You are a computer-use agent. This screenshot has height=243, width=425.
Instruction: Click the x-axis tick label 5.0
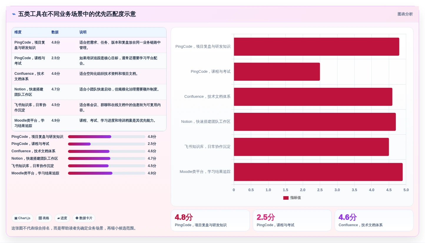tap(406, 190)
